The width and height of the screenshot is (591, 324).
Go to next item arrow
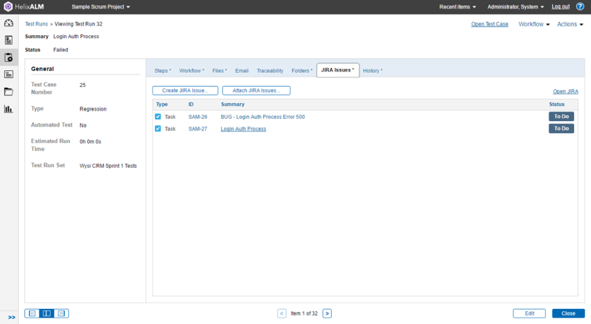pyautogui.click(x=327, y=314)
